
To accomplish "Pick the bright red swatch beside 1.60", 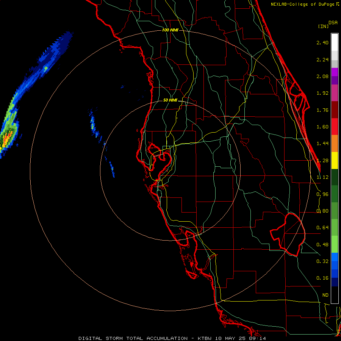I will click(335, 127).
